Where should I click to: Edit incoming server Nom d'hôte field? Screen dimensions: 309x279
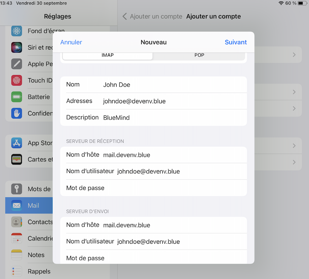tap(174, 155)
